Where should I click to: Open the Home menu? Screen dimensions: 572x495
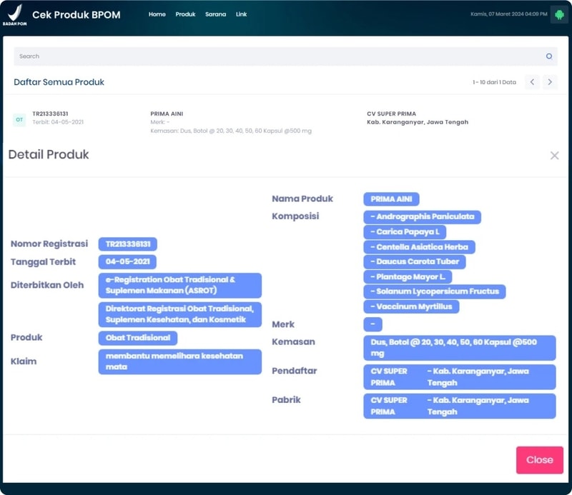point(157,14)
